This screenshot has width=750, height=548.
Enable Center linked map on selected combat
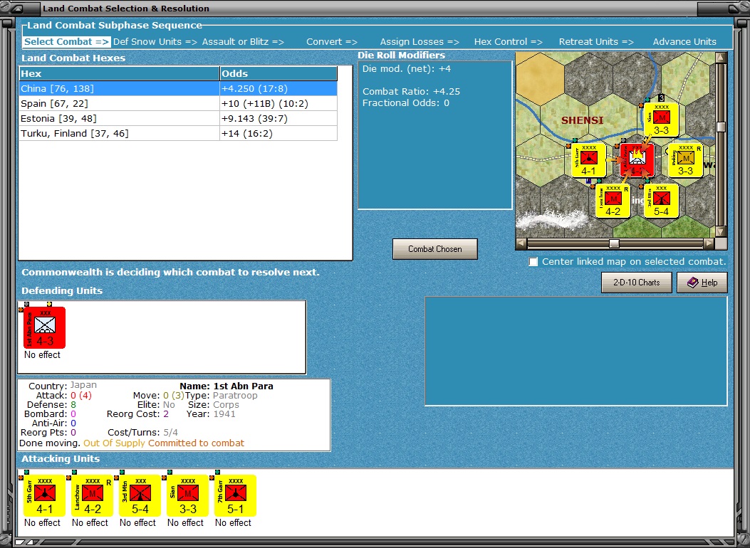point(533,262)
